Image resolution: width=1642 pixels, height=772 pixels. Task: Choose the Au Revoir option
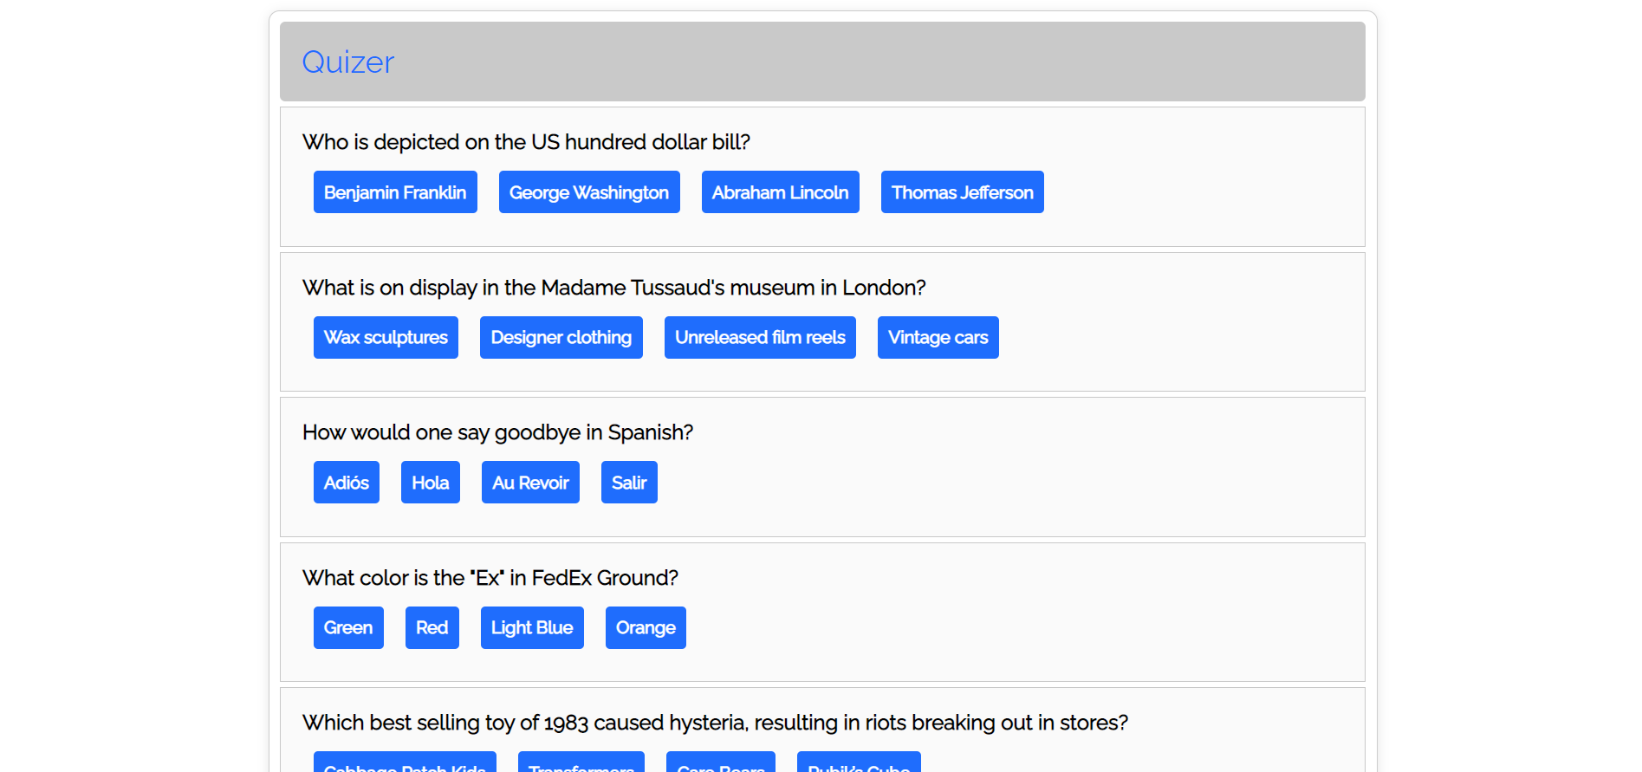[530, 483]
